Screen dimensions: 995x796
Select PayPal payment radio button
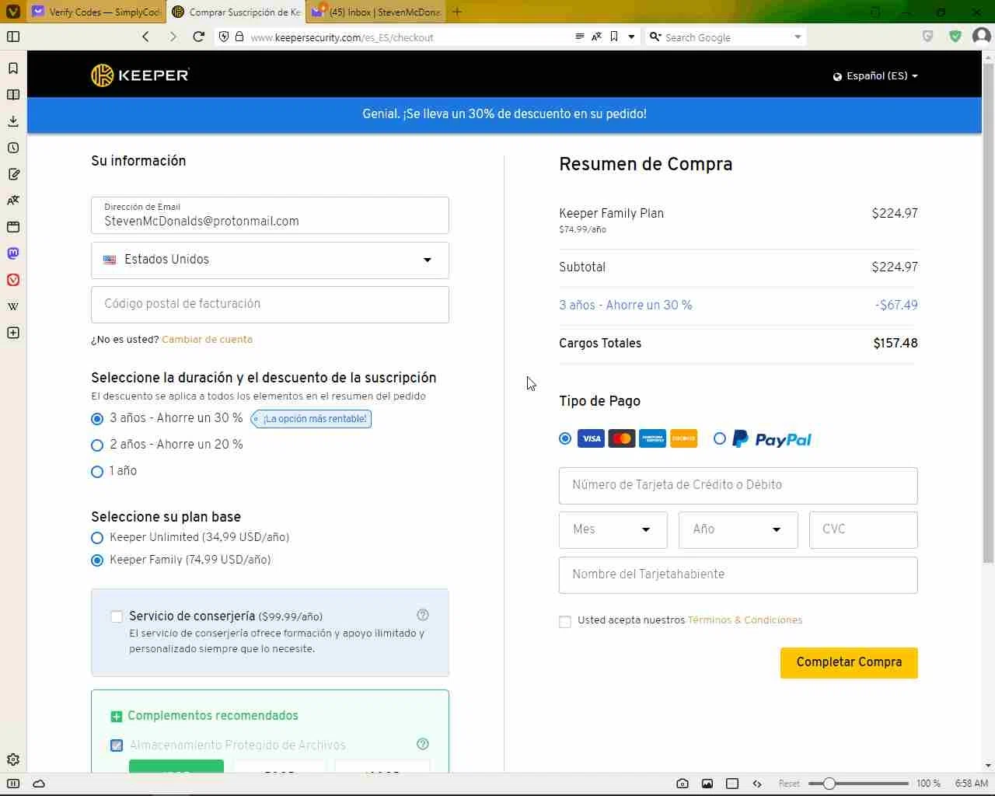click(720, 438)
